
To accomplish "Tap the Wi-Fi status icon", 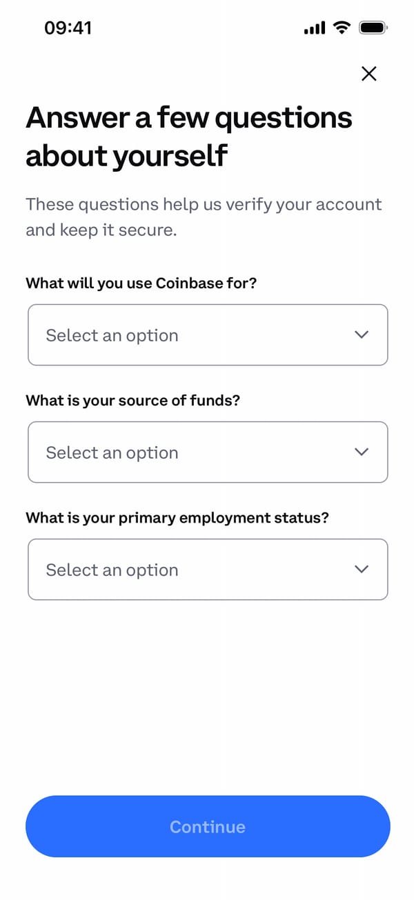I will pyautogui.click(x=341, y=28).
